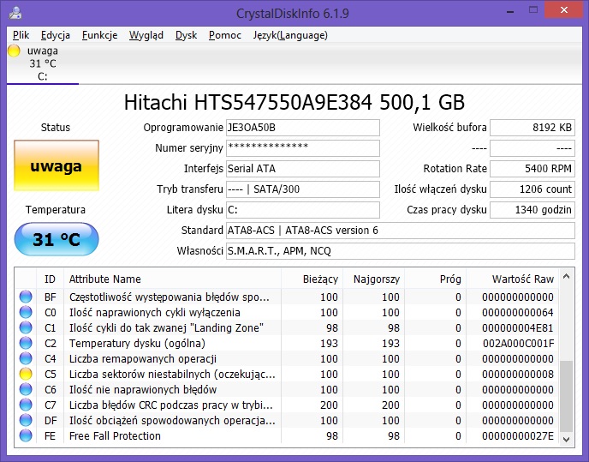This screenshot has width=589, height=462.
Task: Click the Czas pracy dysku field 1340 godzin
Action: tap(532, 210)
